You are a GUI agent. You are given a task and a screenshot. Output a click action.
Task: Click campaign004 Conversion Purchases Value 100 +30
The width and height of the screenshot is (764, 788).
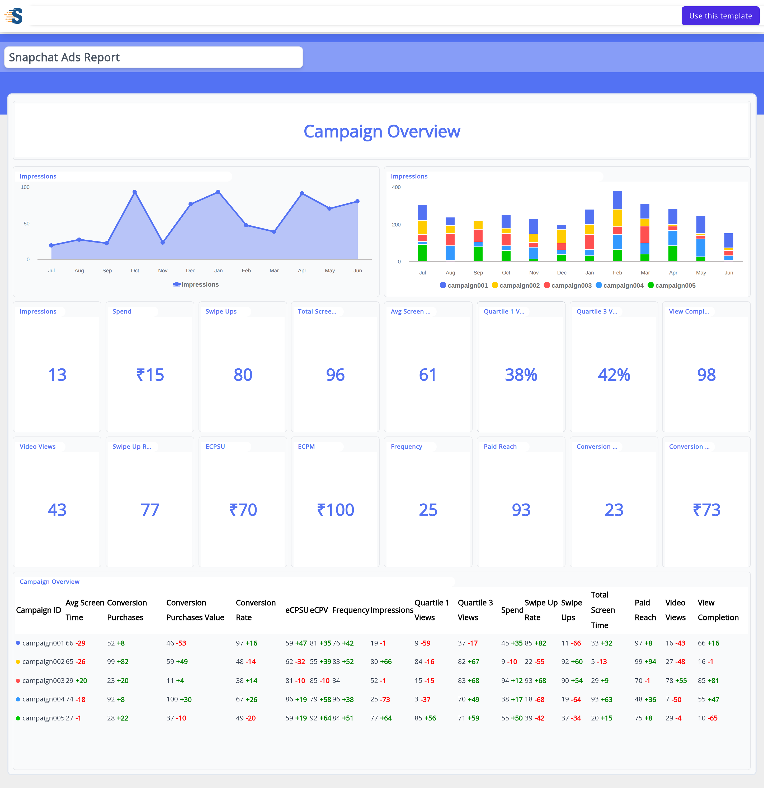tap(179, 699)
